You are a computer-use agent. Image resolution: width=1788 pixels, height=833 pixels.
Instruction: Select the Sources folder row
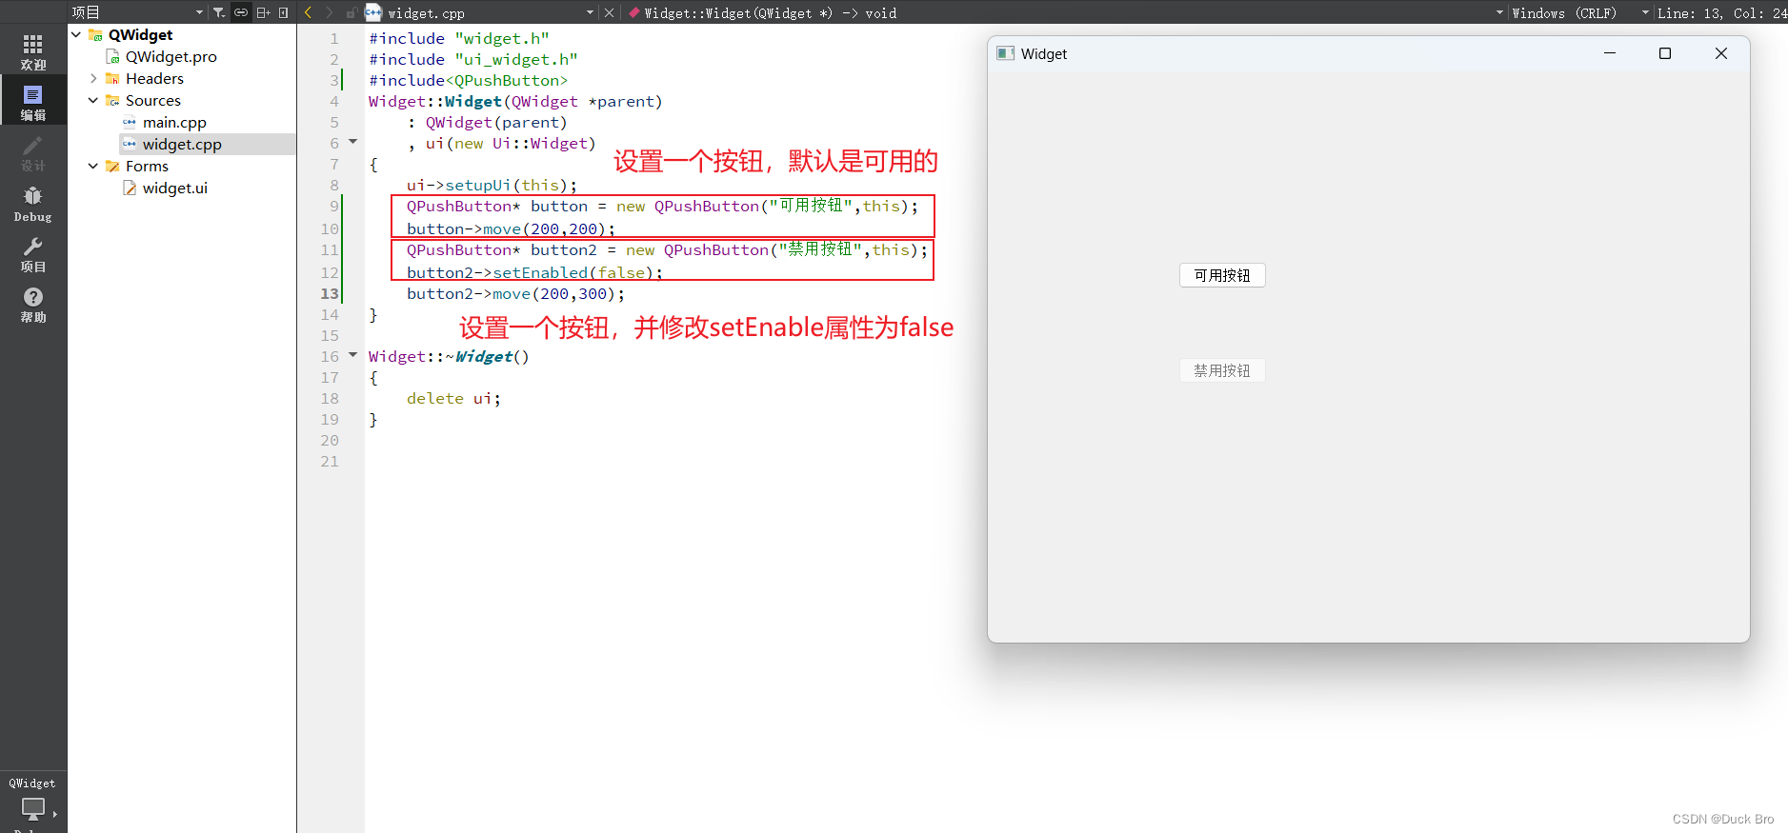click(153, 100)
